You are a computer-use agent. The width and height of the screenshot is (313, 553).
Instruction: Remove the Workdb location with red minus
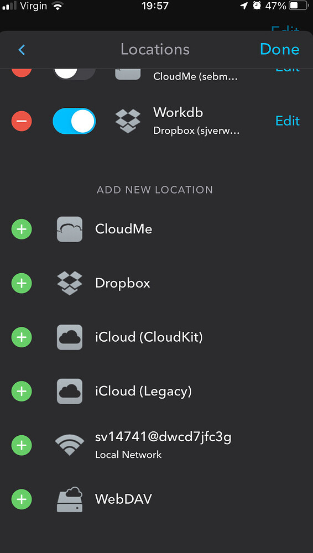[x=22, y=121]
